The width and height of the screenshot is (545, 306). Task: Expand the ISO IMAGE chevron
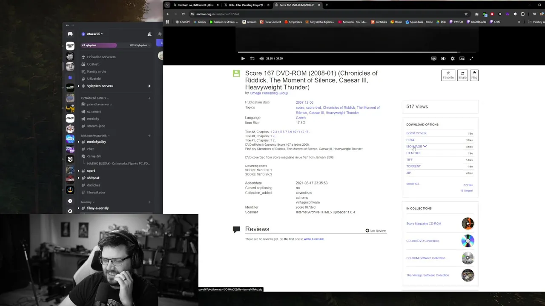click(425, 146)
